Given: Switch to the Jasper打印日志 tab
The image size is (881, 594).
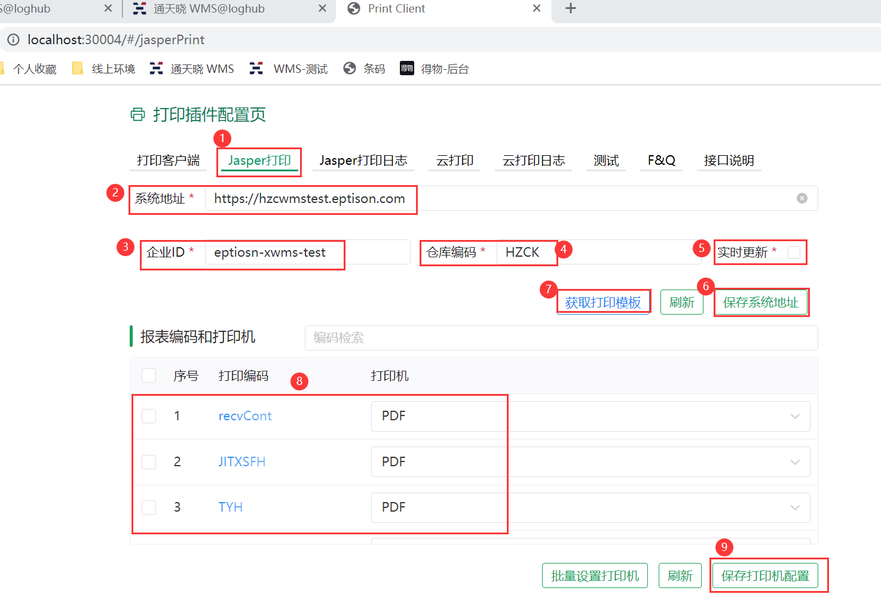Looking at the screenshot, I should (x=363, y=161).
